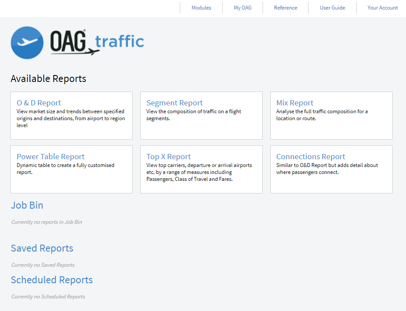Click the Segment Report description text
Viewport: 406px width, 311px height.
point(194,115)
